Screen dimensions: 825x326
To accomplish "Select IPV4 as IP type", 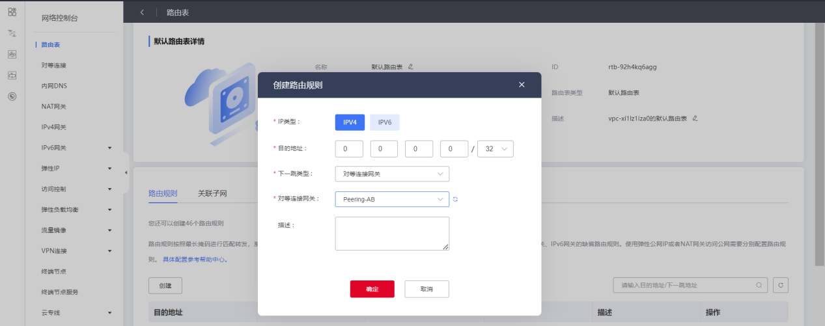I will tap(350, 122).
